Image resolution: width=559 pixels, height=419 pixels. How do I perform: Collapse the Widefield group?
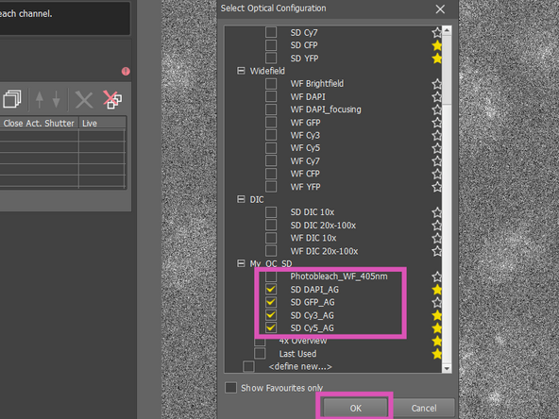241,71
